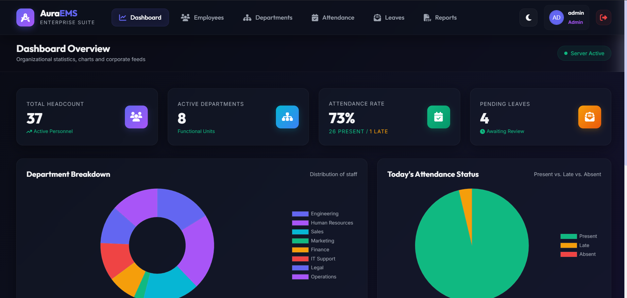Click the Present vs. Late vs. Absent caption
627x298 pixels.
click(567, 174)
